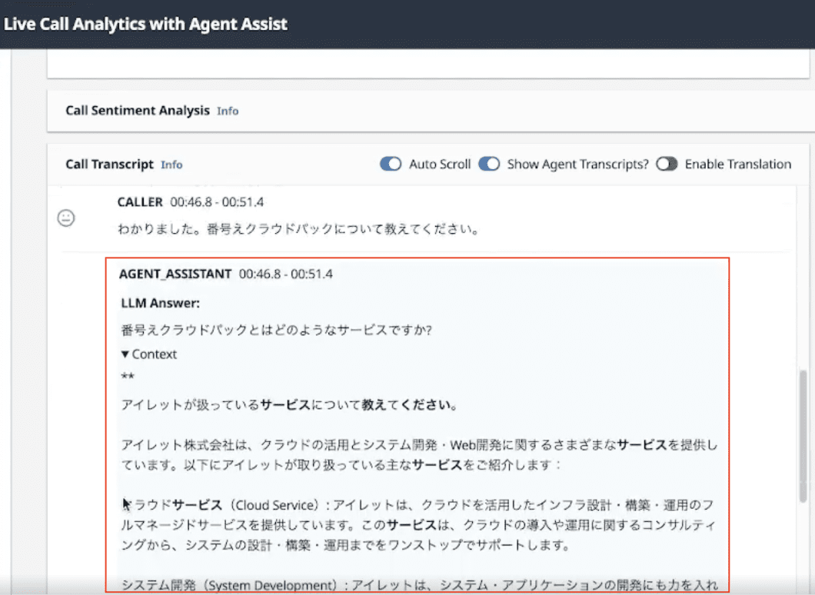Toggle Auto Scroll off
This screenshot has height=595, width=815.
tap(391, 164)
